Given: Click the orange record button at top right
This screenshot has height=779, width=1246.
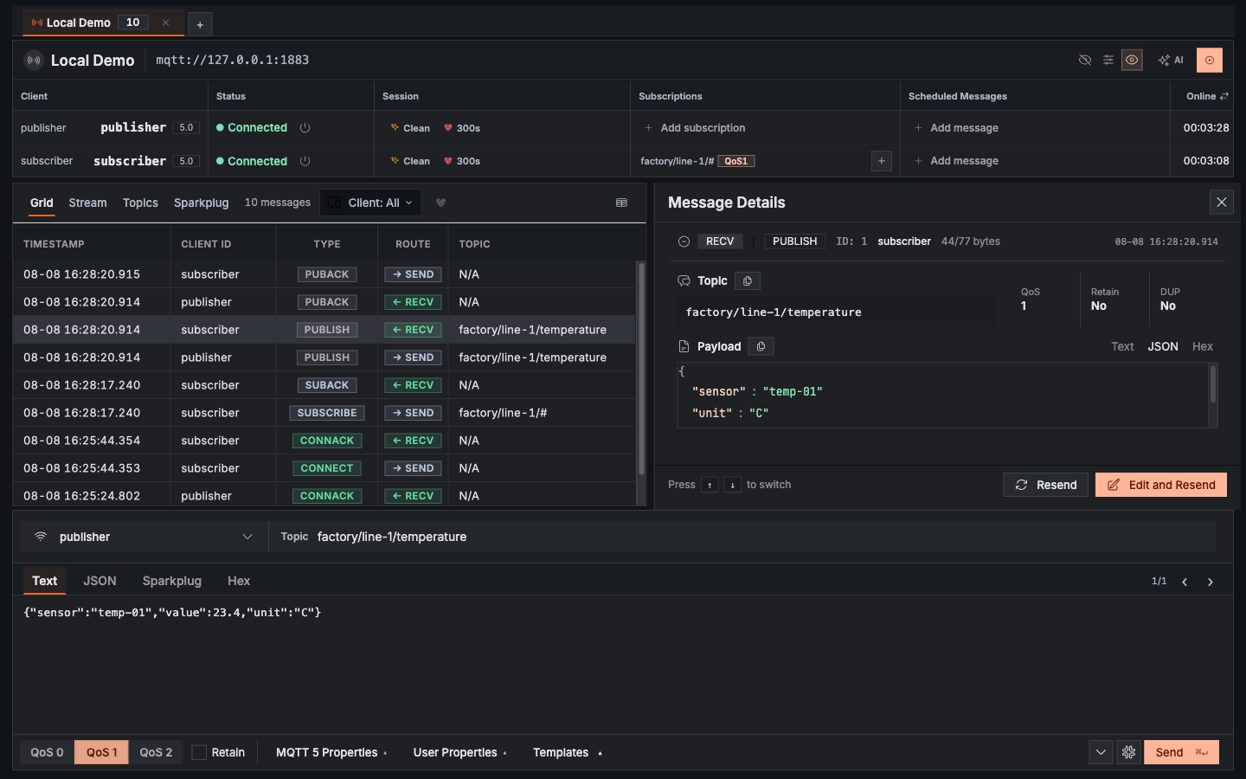Looking at the screenshot, I should tap(1210, 60).
